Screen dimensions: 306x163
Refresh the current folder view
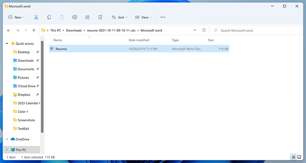pos(204,30)
